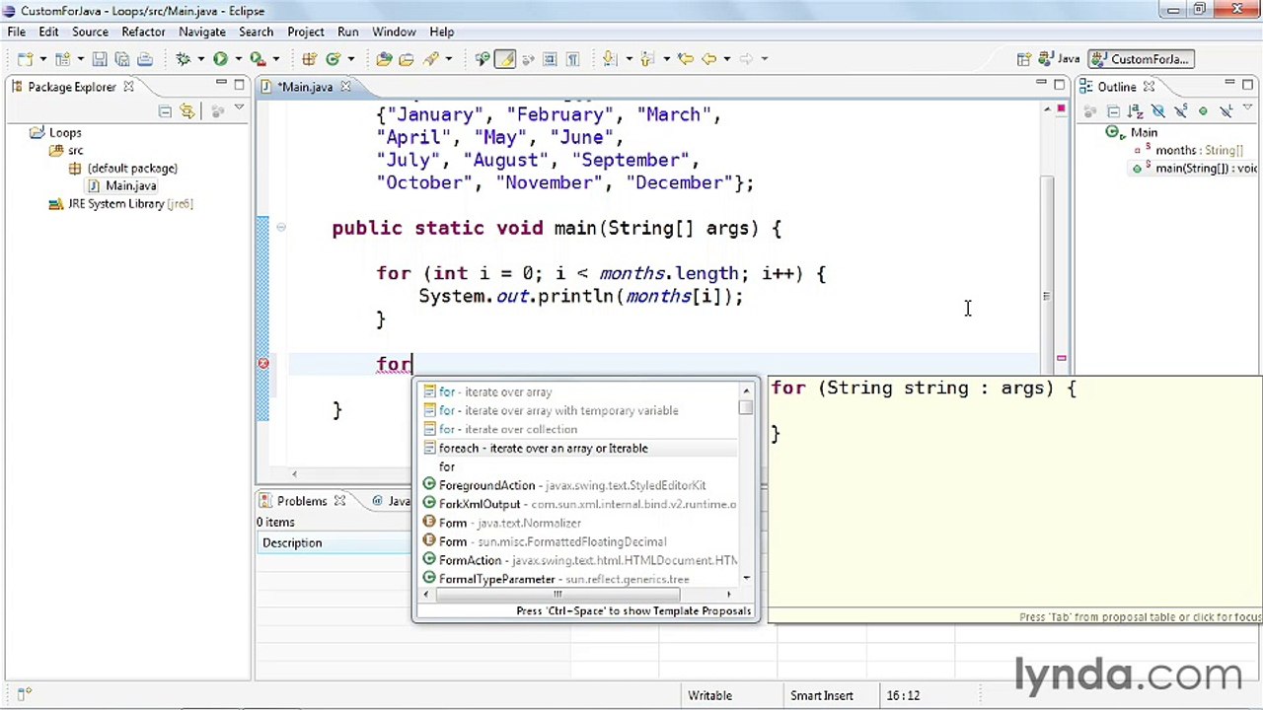Click the Save All toolbar icon

point(122,59)
